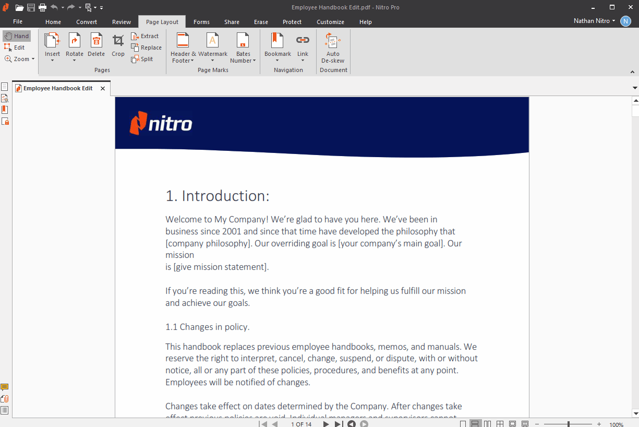This screenshot has height=427, width=639.
Task: Close the Employee Handbook Edit document tab
Action: tap(103, 88)
